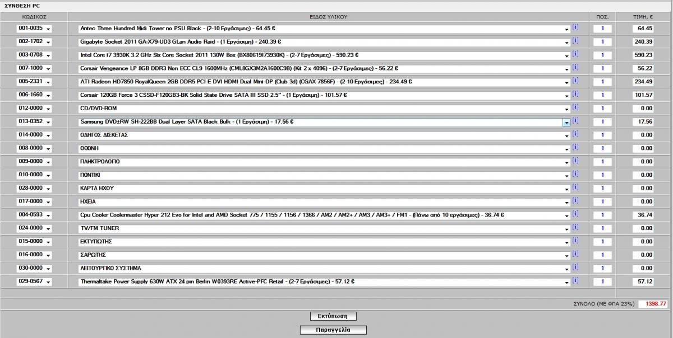673x338 pixels.
Task: Open info icon for Samsung DVD±RW row
Action: (x=575, y=121)
